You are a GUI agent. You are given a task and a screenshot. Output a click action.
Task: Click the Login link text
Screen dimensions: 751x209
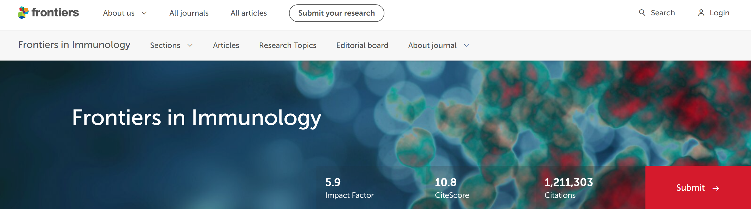719,13
